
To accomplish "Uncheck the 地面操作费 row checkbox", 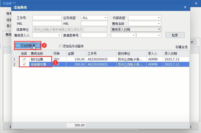I will pos(24,64).
